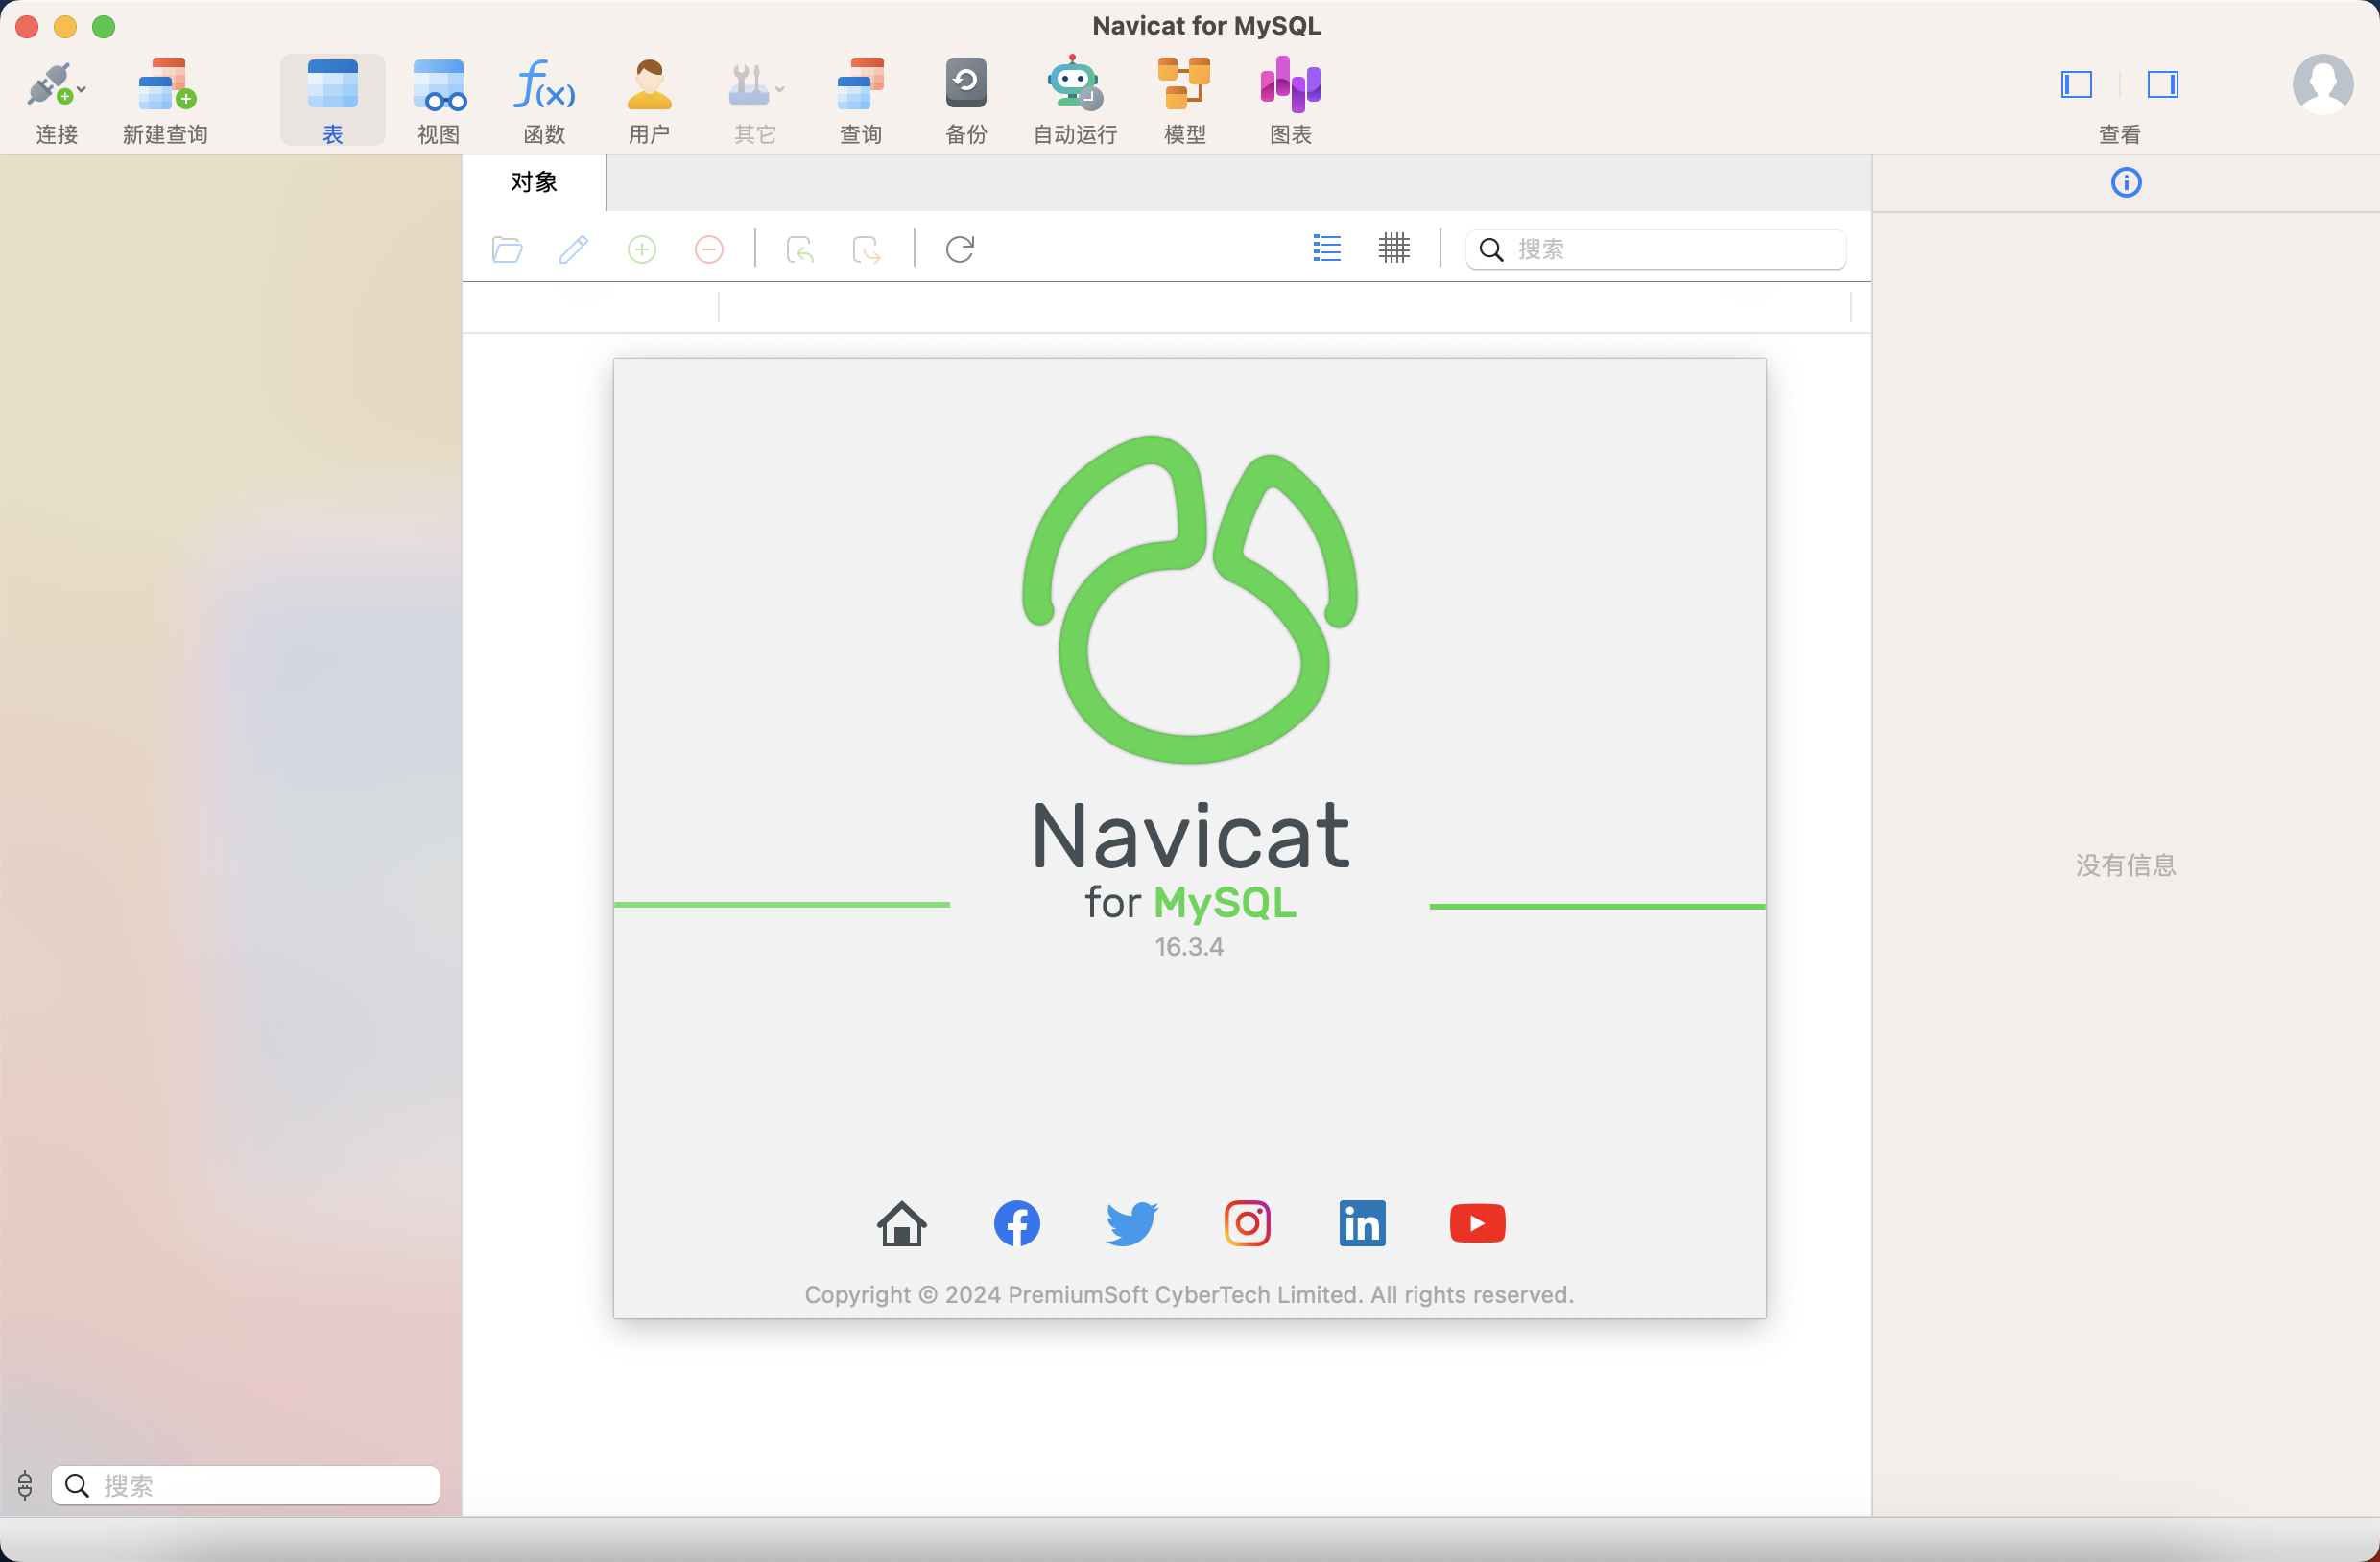Open the Instagram link icon
Screen dimensions: 2380x1562
1247,1223
